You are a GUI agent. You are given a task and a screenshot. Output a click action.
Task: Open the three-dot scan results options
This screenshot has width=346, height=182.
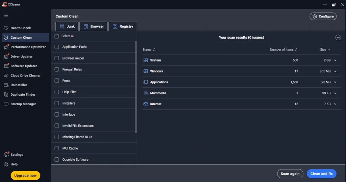tap(338, 38)
